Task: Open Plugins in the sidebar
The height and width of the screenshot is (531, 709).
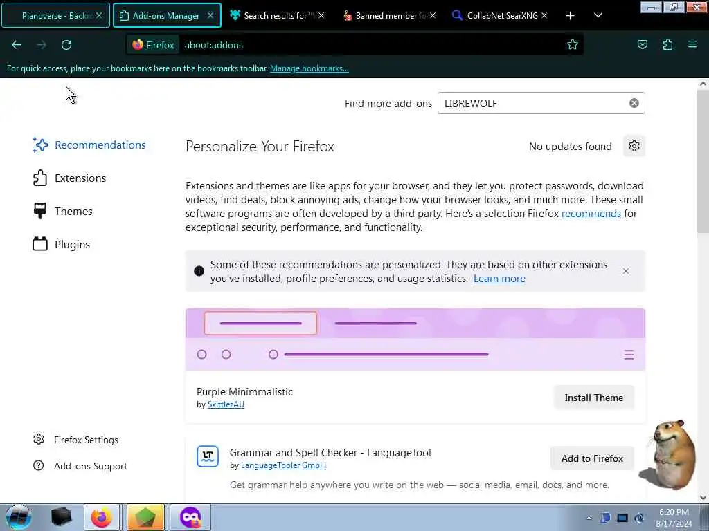Action: coord(62,244)
